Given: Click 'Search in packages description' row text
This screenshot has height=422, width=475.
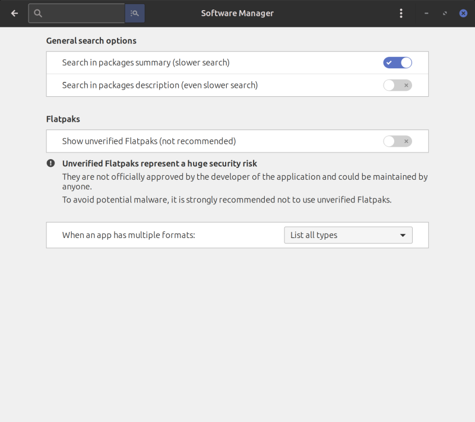Looking at the screenshot, I should click(160, 85).
